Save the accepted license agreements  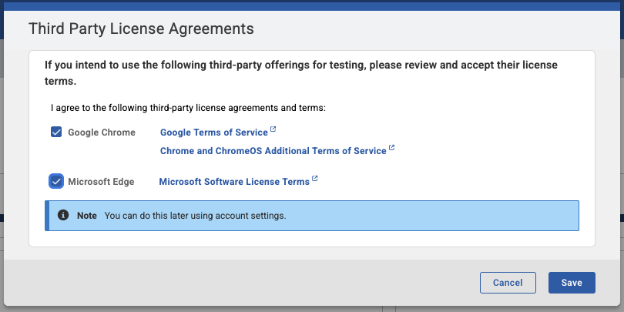[x=572, y=283]
